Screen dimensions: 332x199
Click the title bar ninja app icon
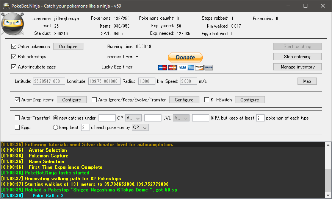click(6, 6)
